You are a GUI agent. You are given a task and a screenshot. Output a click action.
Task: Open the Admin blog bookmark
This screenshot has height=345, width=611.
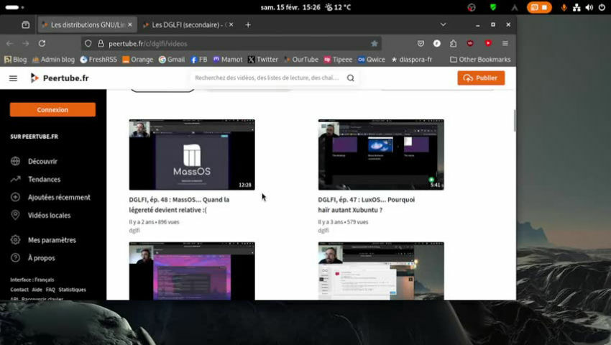pos(53,60)
